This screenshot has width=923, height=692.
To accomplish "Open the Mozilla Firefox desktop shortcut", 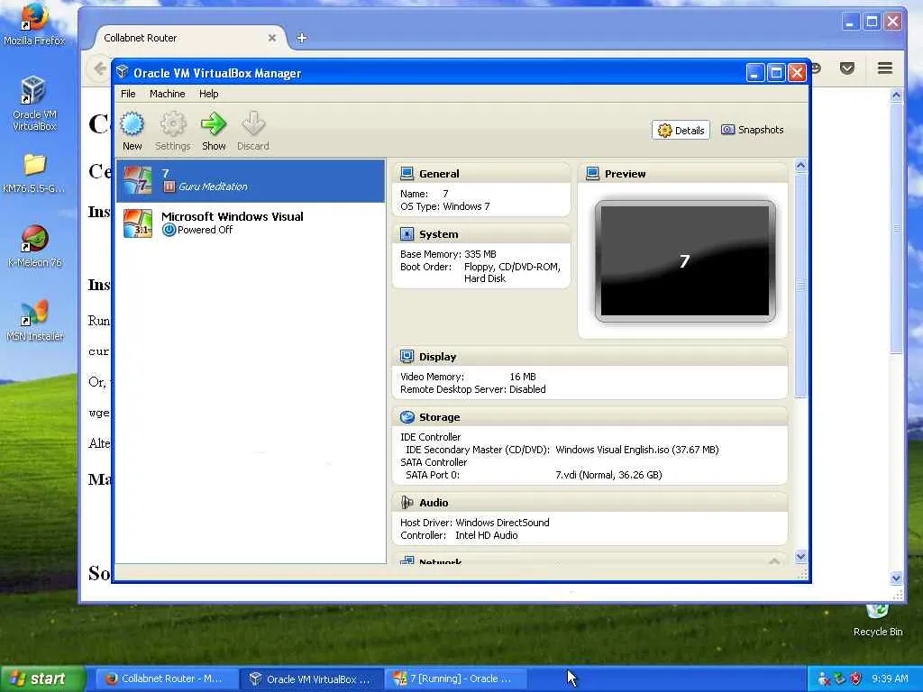I will point(34,23).
